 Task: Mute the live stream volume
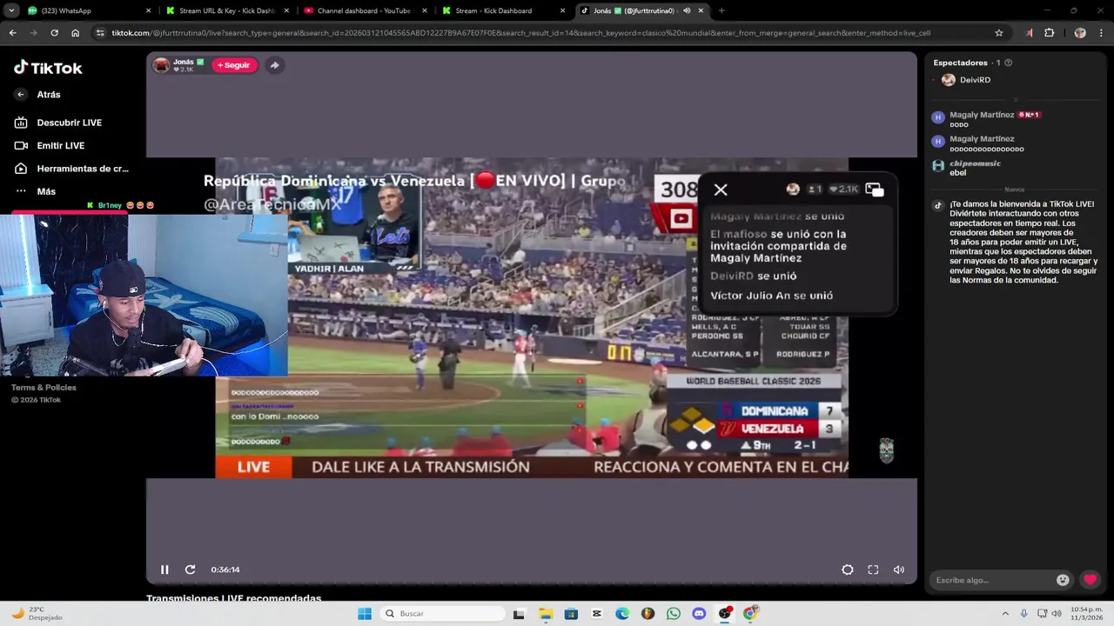899,569
